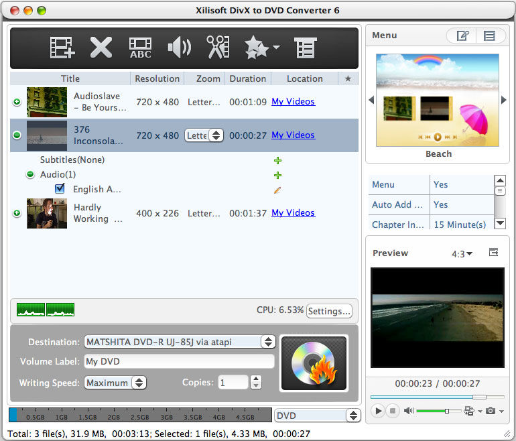Click the Remove (X) toolbar icon
Screen dimensions: 516x441
tap(101, 48)
